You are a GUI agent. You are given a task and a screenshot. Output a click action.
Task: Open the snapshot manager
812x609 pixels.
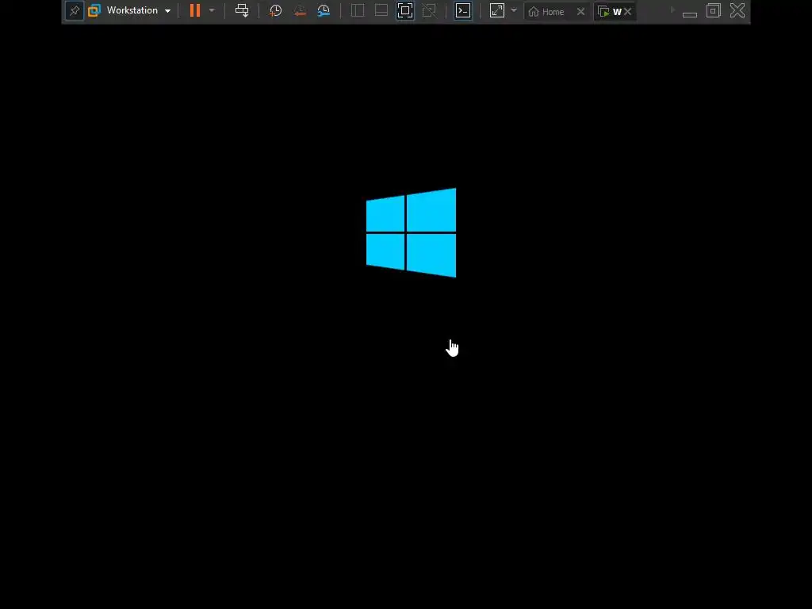click(324, 10)
